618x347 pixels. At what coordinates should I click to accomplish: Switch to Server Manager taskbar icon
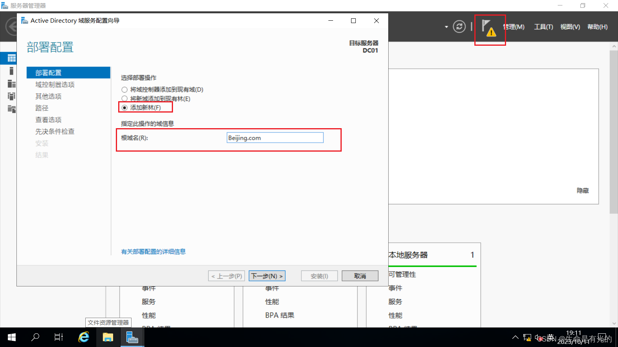point(132,337)
